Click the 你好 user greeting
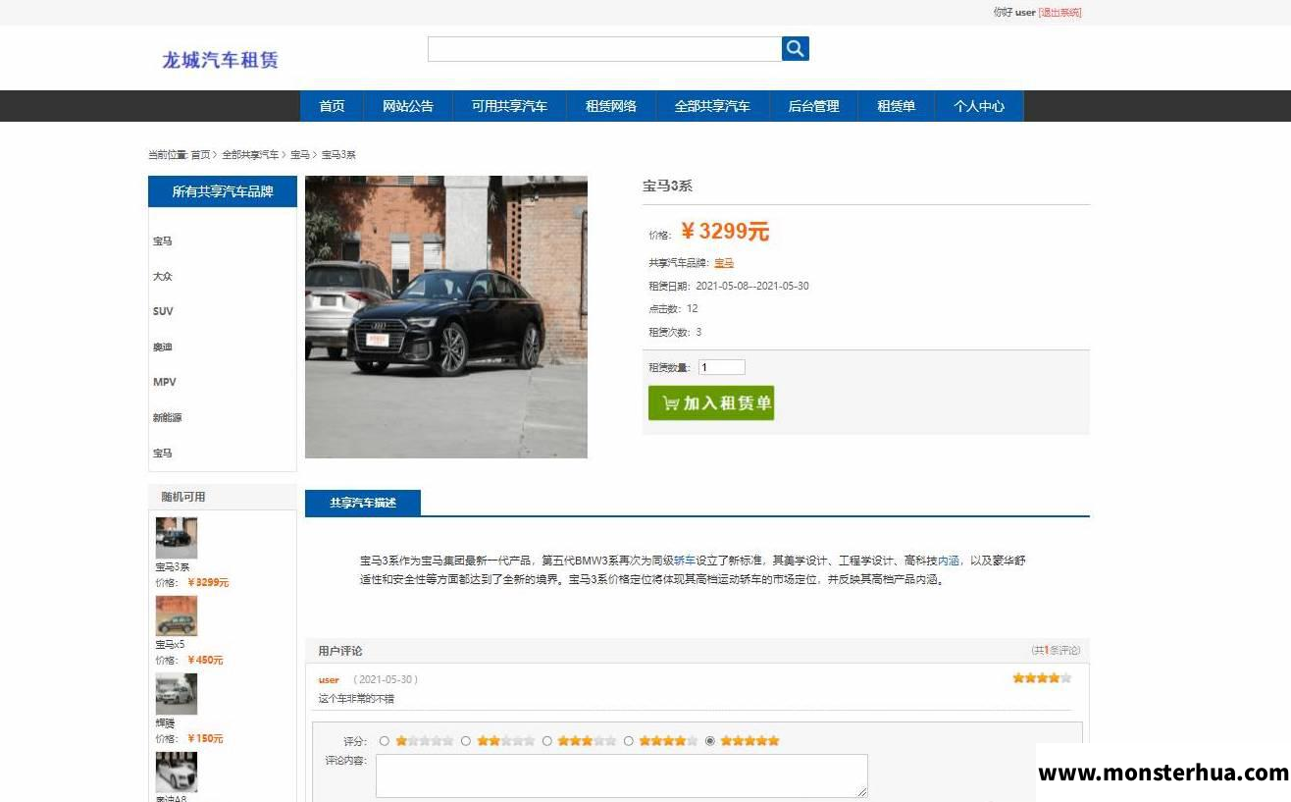The width and height of the screenshot is (1291, 802). (1014, 13)
